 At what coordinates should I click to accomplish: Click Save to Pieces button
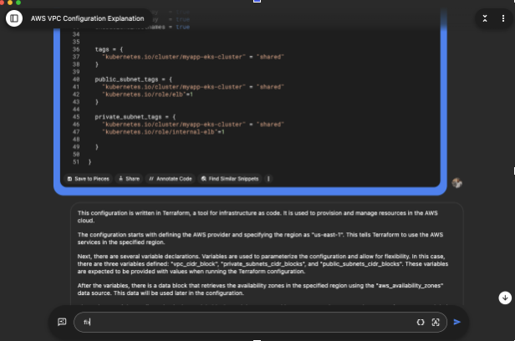(x=88, y=178)
